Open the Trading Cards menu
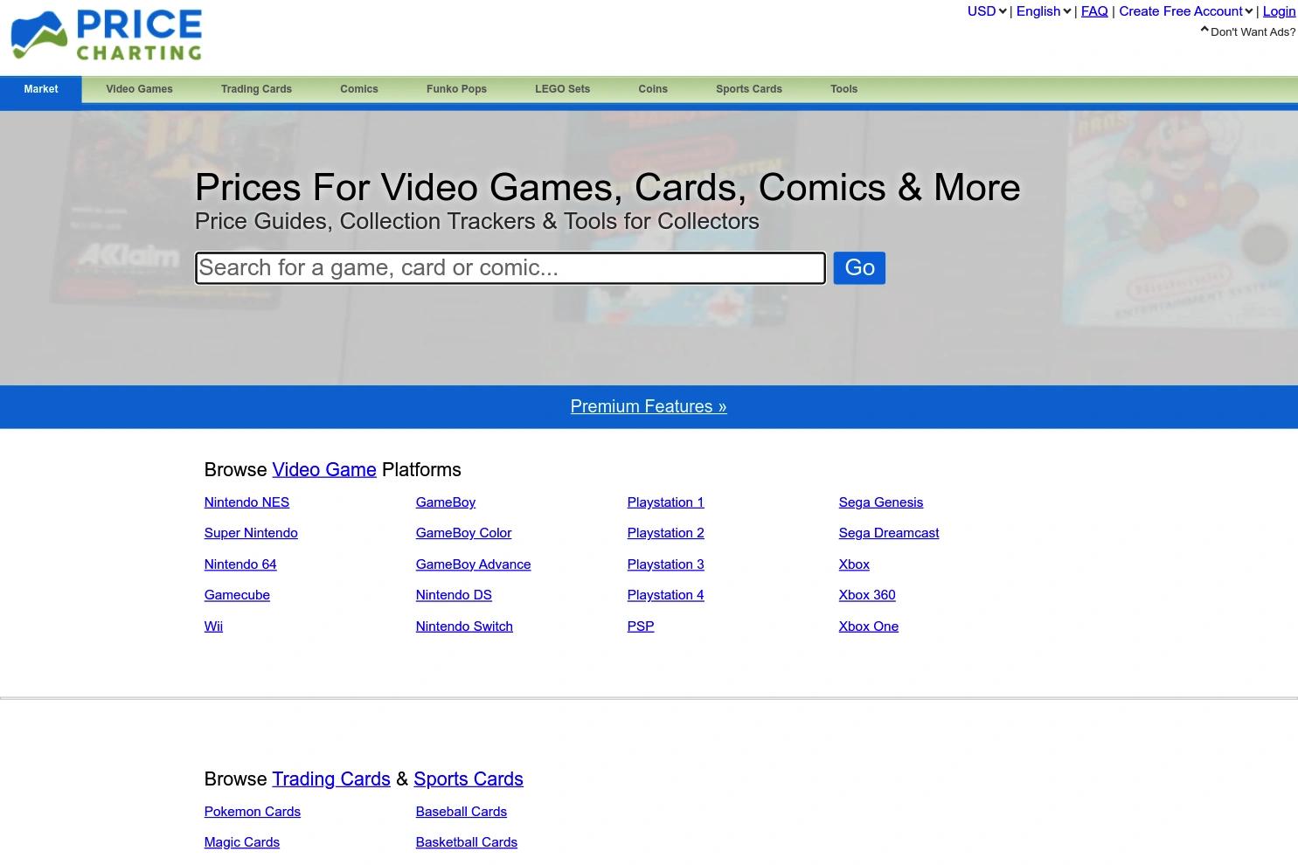Viewport: 1298px width, 865px height. tap(256, 89)
